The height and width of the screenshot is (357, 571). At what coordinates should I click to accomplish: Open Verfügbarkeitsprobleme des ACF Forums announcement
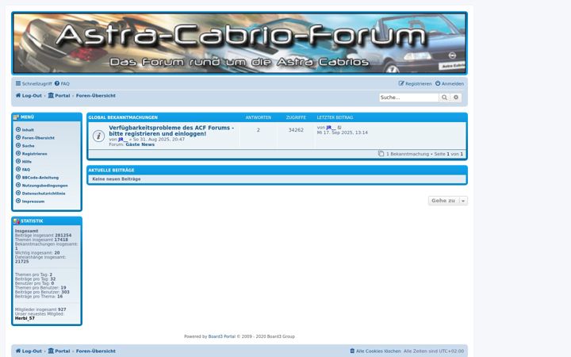tap(171, 131)
